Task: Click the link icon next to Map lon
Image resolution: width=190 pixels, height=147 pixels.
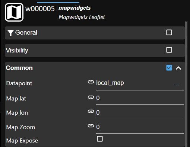Action: click(x=91, y=111)
